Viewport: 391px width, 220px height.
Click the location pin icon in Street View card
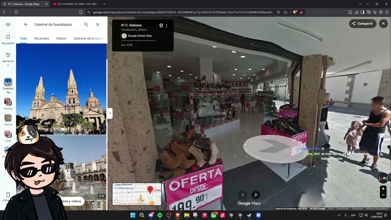click(161, 26)
